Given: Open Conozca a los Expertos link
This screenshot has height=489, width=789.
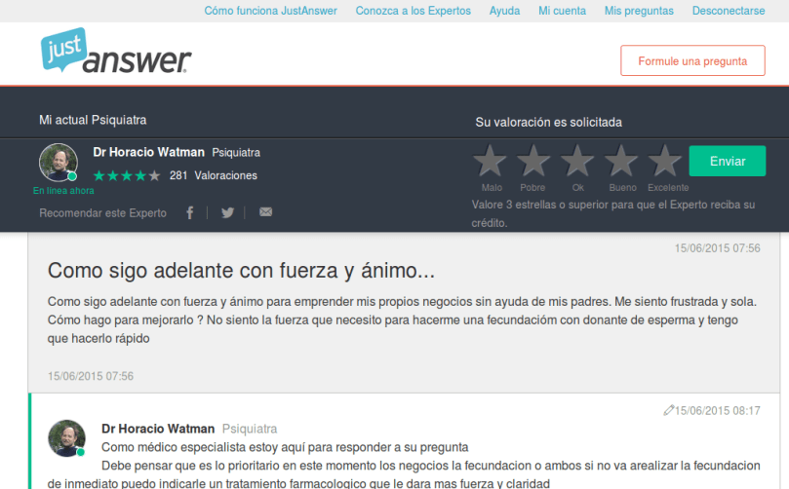Looking at the screenshot, I should (x=414, y=11).
